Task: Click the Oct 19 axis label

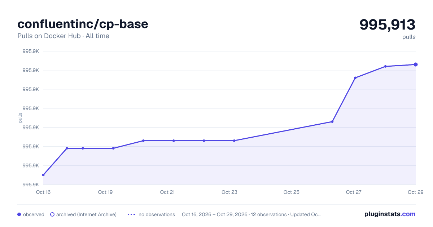Action: click(x=105, y=192)
